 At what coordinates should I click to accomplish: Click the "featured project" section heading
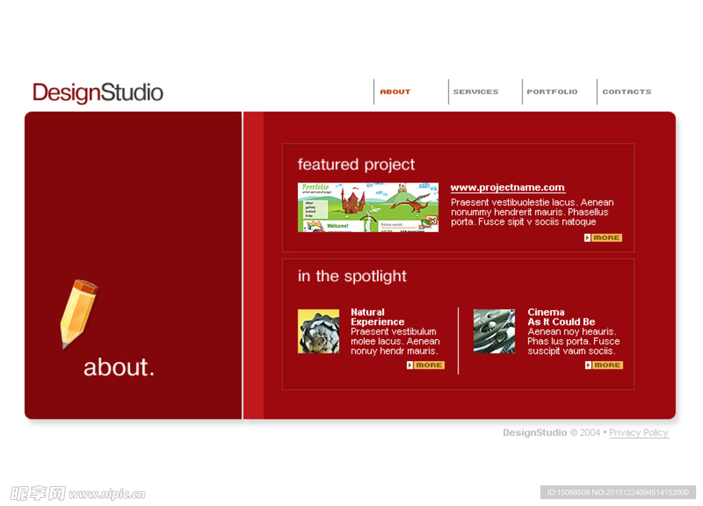(x=356, y=165)
